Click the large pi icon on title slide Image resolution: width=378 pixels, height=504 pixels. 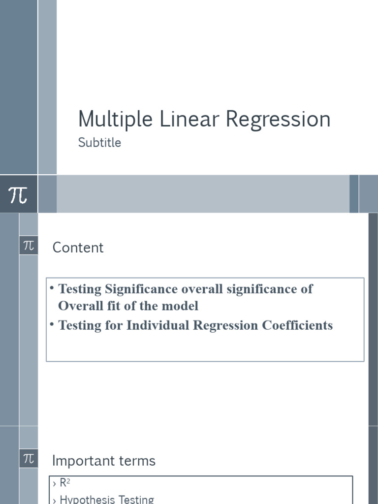(x=18, y=194)
